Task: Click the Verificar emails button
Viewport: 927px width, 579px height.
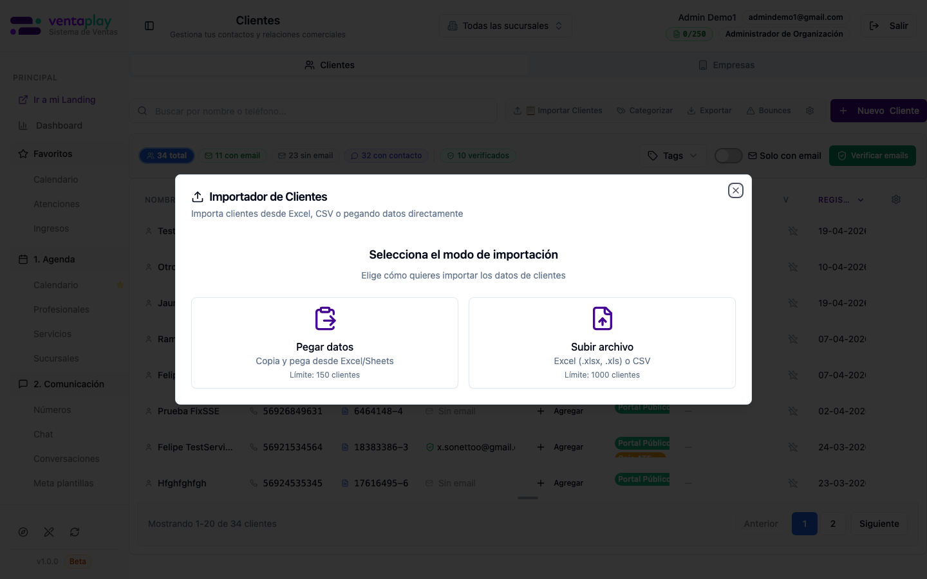Action: click(872, 156)
